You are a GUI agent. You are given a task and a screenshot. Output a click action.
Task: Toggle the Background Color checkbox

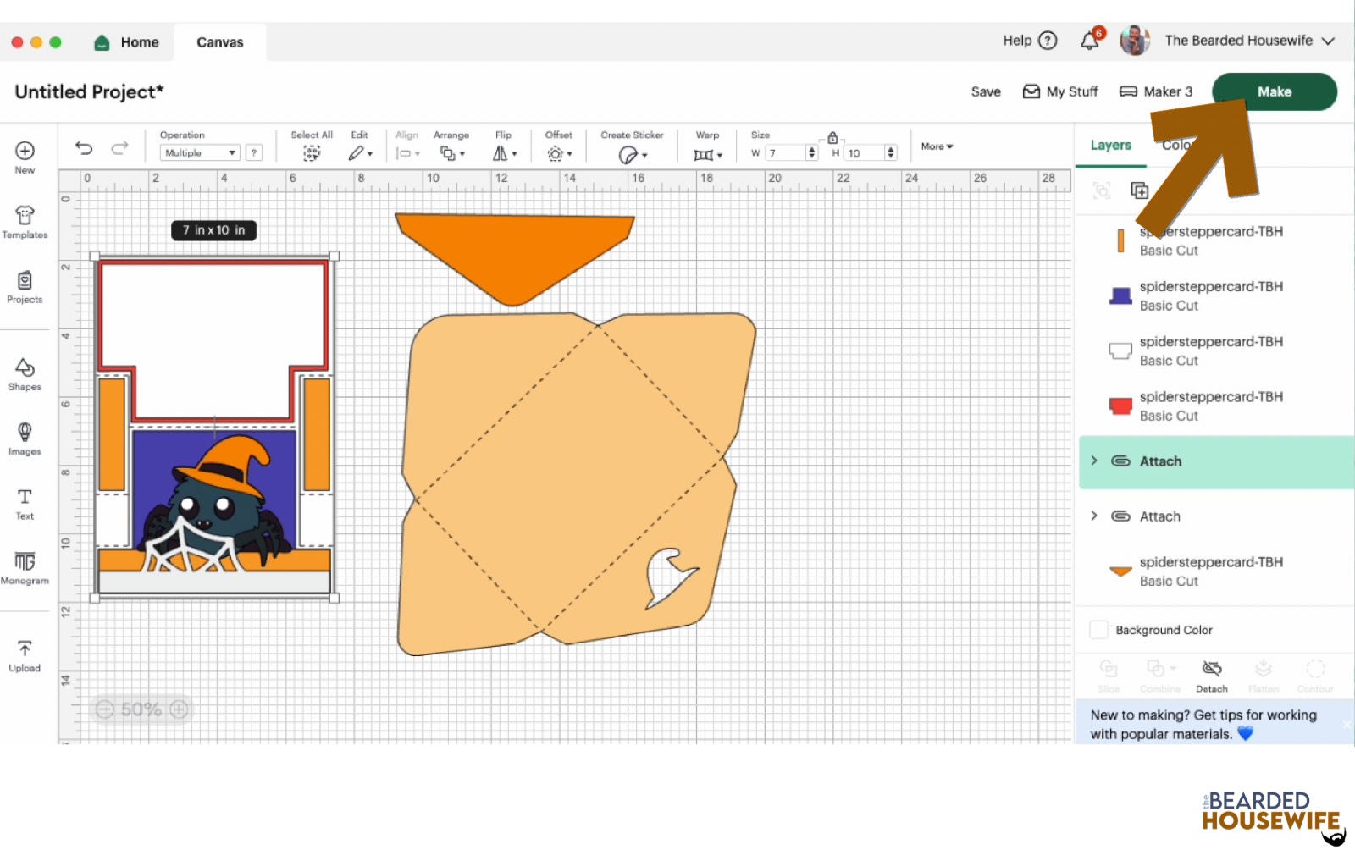click(x=1098, y=630)
